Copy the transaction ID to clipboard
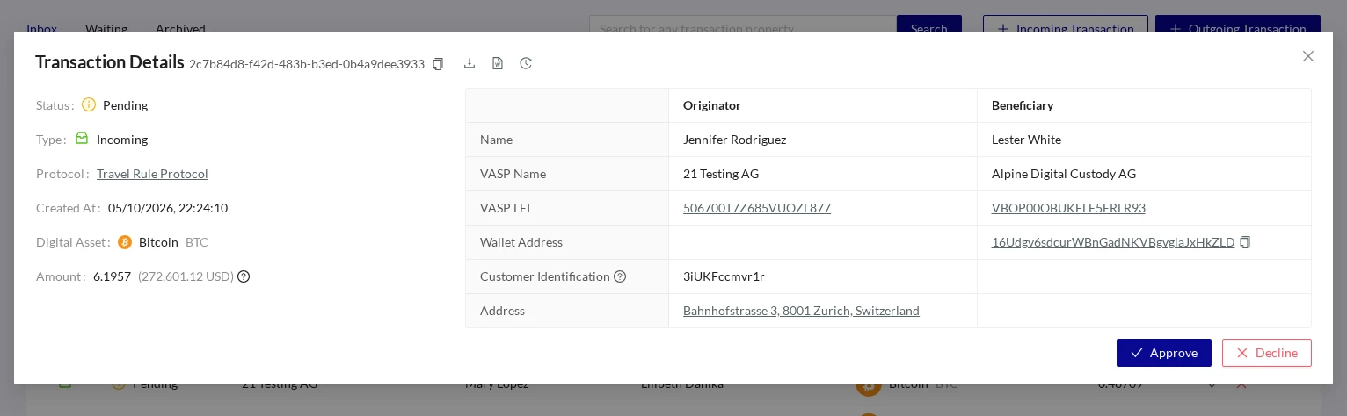This screenshot has height=416, width=1347. tap(438, 64)
